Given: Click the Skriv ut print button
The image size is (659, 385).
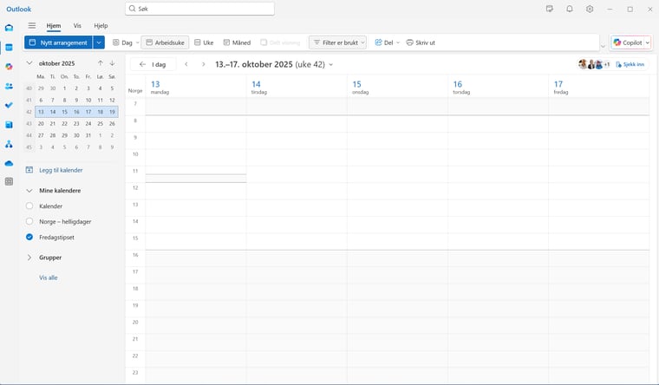Looking at the screenshot, I should pos(421,42).
